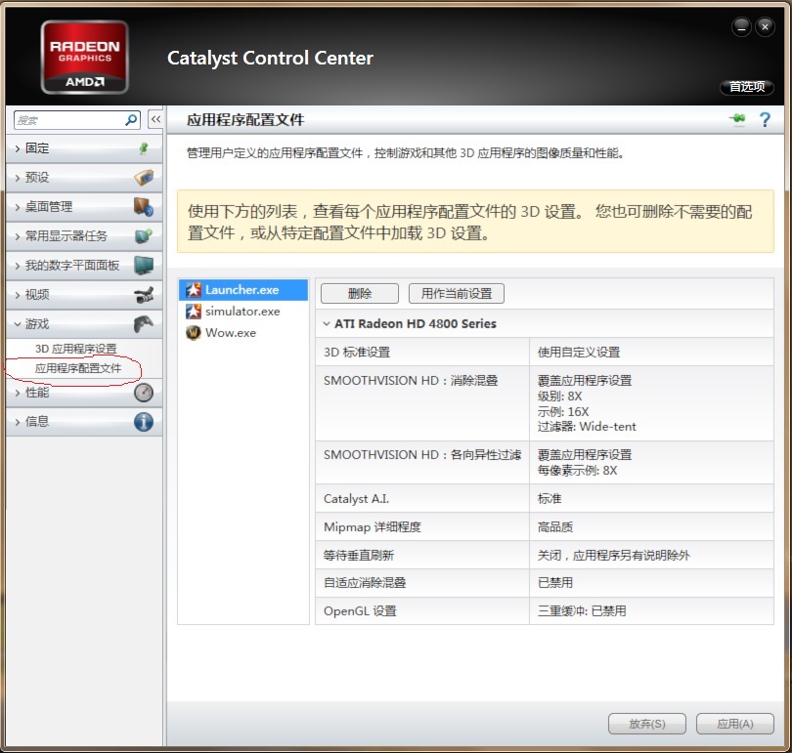The image size is (792, 753).
Task: Click 用作当前设置 button
Action: point(457,294)
